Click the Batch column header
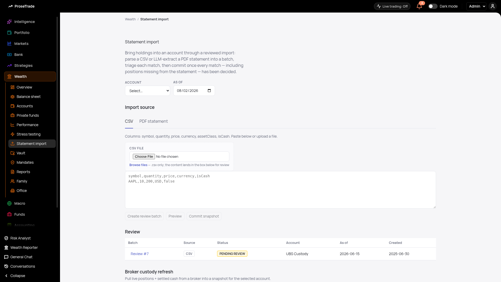The width and height of the screenshot is (501, 282). point(133,243)
